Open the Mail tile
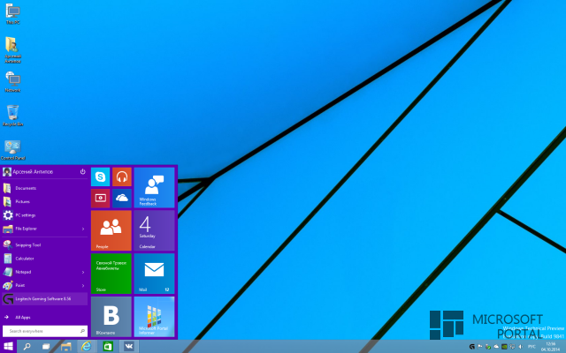The width and height of the screenshot is (566, 353). 154,274
